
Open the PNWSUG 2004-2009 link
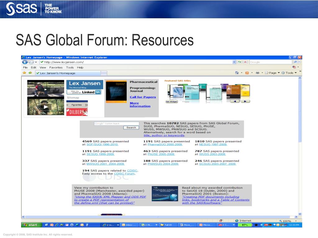[x=163, y=164]
